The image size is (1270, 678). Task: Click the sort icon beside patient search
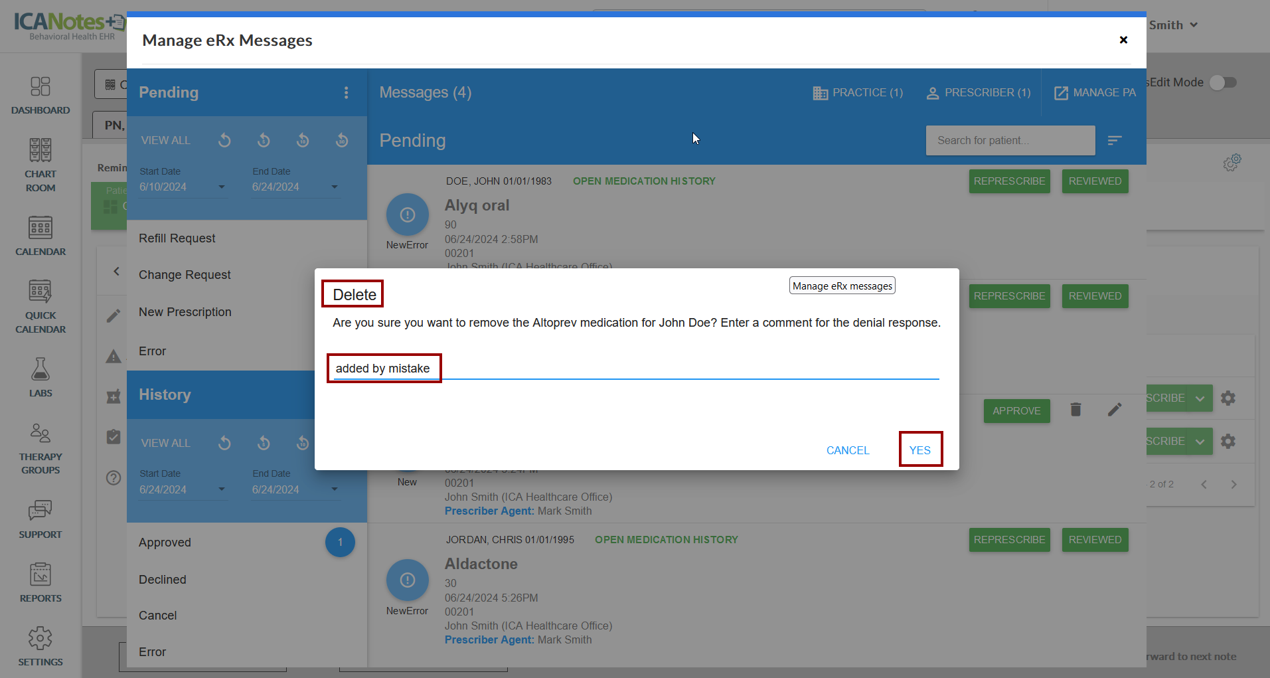click(x=1115, y=140)
